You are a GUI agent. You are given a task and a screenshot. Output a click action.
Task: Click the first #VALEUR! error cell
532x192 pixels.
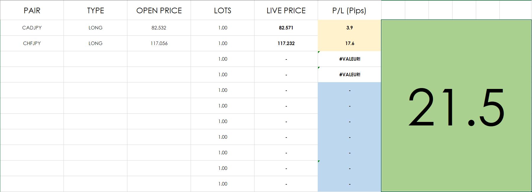tap(349, 59)
